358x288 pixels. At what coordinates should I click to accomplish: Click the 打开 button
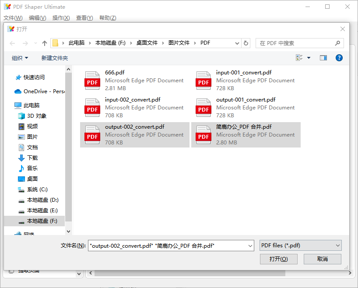(278, 259)
